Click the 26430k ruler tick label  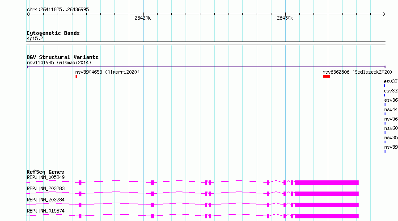point(285,18)
